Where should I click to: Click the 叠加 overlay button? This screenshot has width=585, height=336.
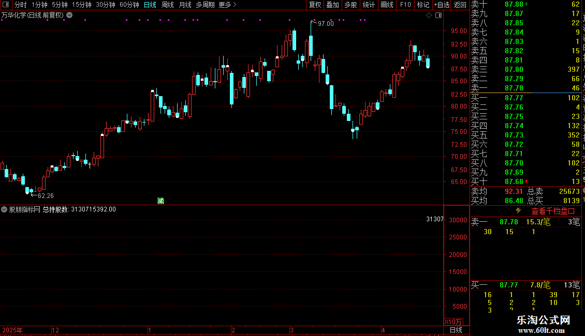[x=333, y=5]
